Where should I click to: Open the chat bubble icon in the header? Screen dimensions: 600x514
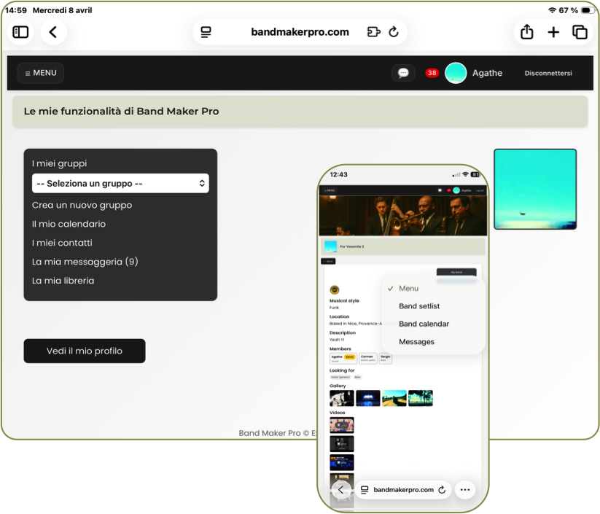pos(403,73)
